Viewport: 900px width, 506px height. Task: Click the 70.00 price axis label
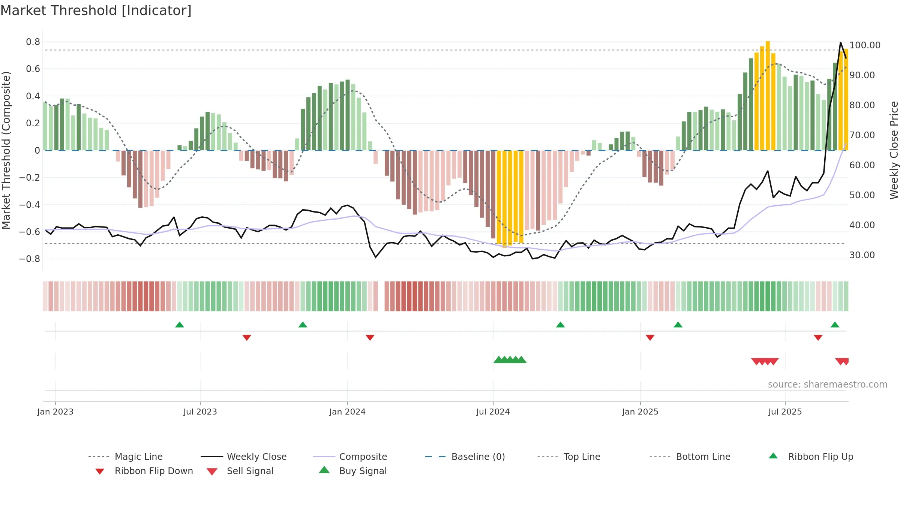862,135
